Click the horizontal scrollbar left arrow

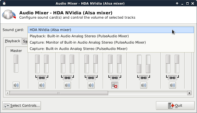(7, 93)
